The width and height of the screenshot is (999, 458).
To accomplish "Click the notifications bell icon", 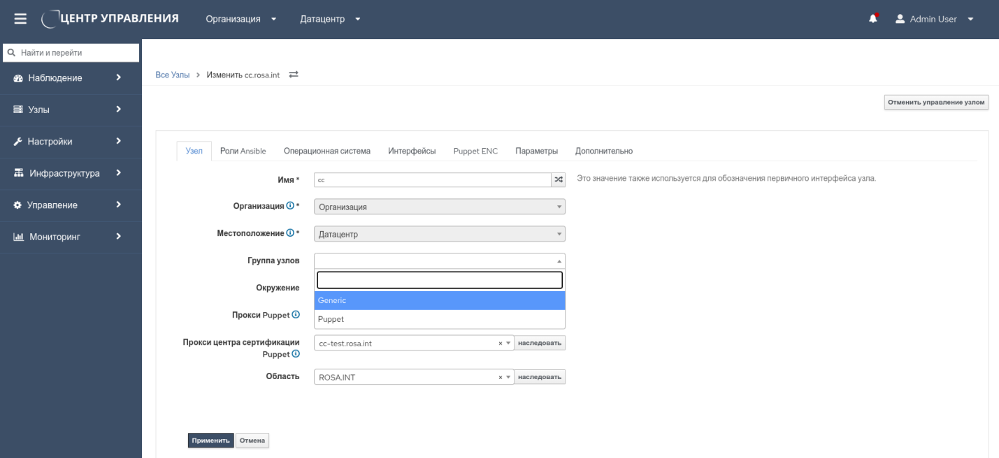I will (x=873, y=19).
